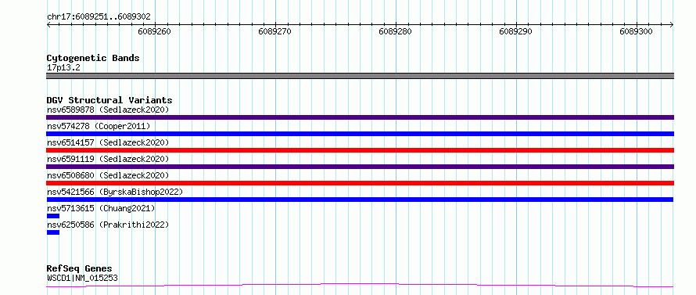Select variant label nsv574278 (Cooper2011)
The height and width of the screenshot is (295, 696).
99,126
